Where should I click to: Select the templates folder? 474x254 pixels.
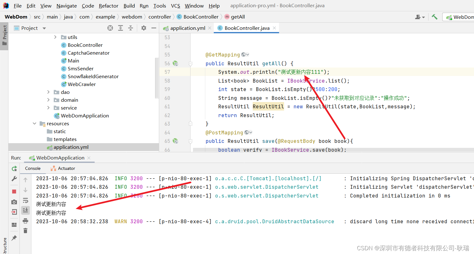click(x=65, y=139)
